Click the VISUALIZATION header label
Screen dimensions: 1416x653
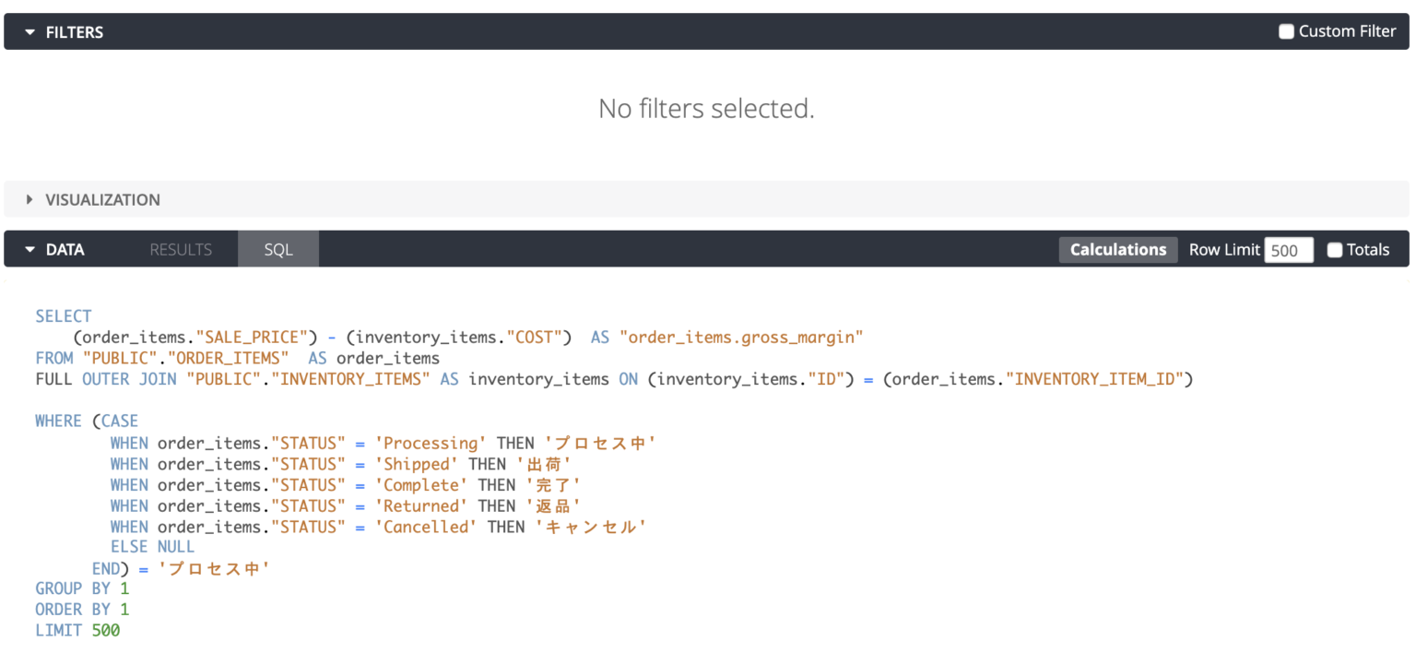coord(103,199)
